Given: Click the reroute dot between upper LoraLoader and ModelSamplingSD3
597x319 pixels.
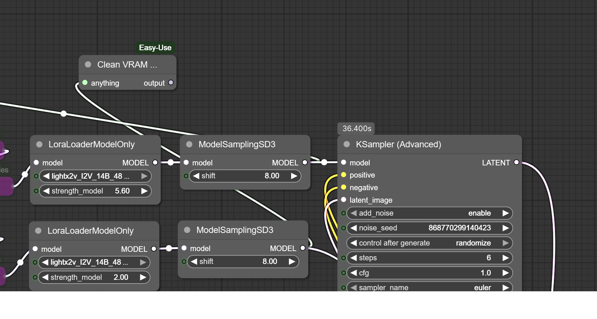Looking at the screenshot, I should coord(170,162).
